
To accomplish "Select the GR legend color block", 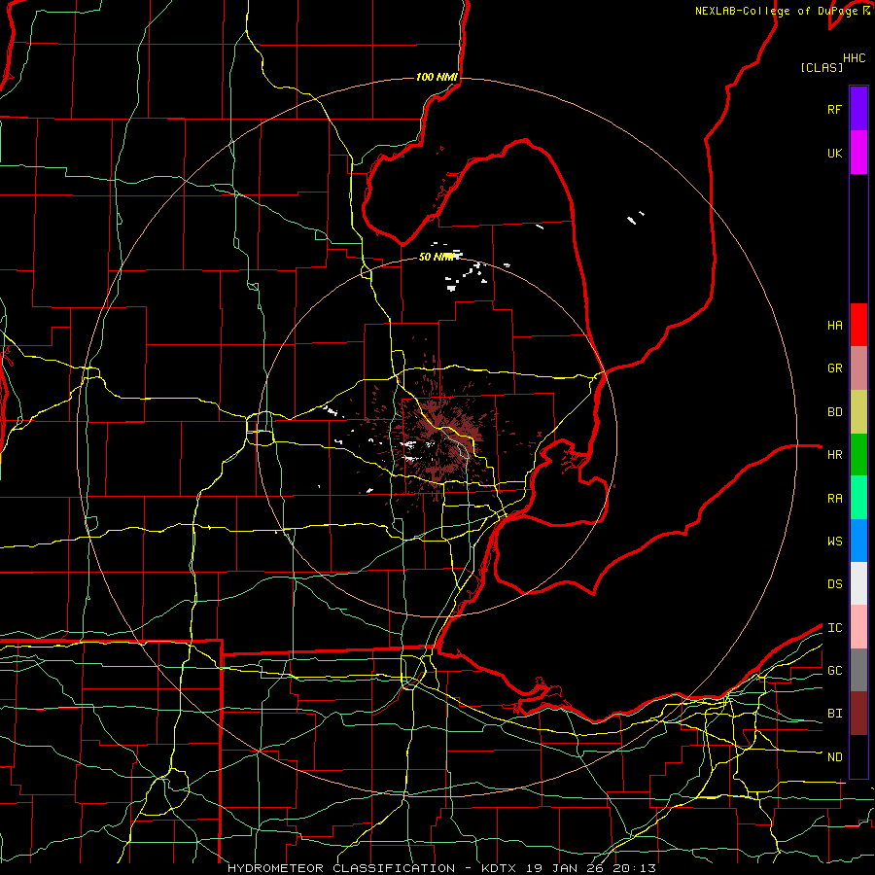I will [858, 368].
